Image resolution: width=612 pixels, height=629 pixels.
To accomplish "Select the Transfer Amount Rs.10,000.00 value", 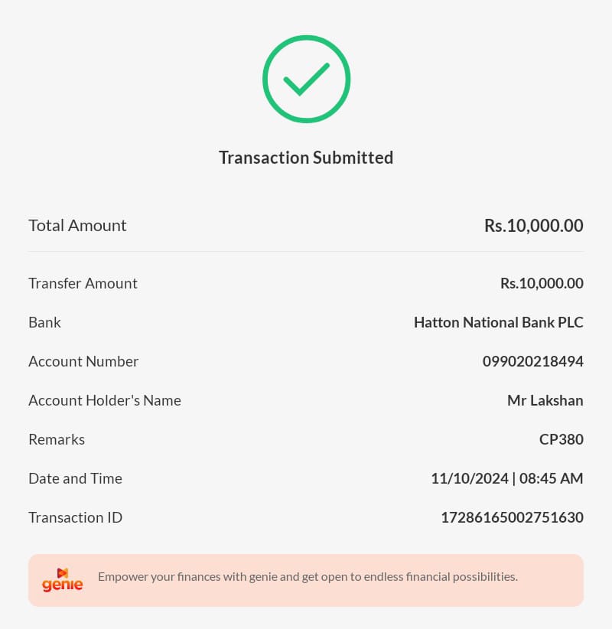I will [542, 283].
